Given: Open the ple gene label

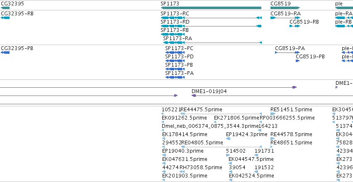Looking at the screenshot, I should [339, 4].
